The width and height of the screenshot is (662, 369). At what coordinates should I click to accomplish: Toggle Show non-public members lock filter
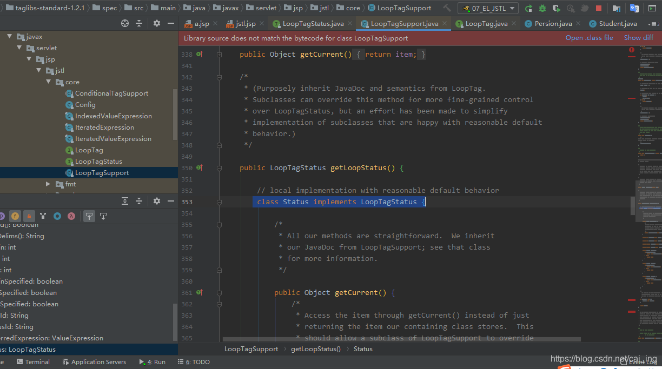29,216
